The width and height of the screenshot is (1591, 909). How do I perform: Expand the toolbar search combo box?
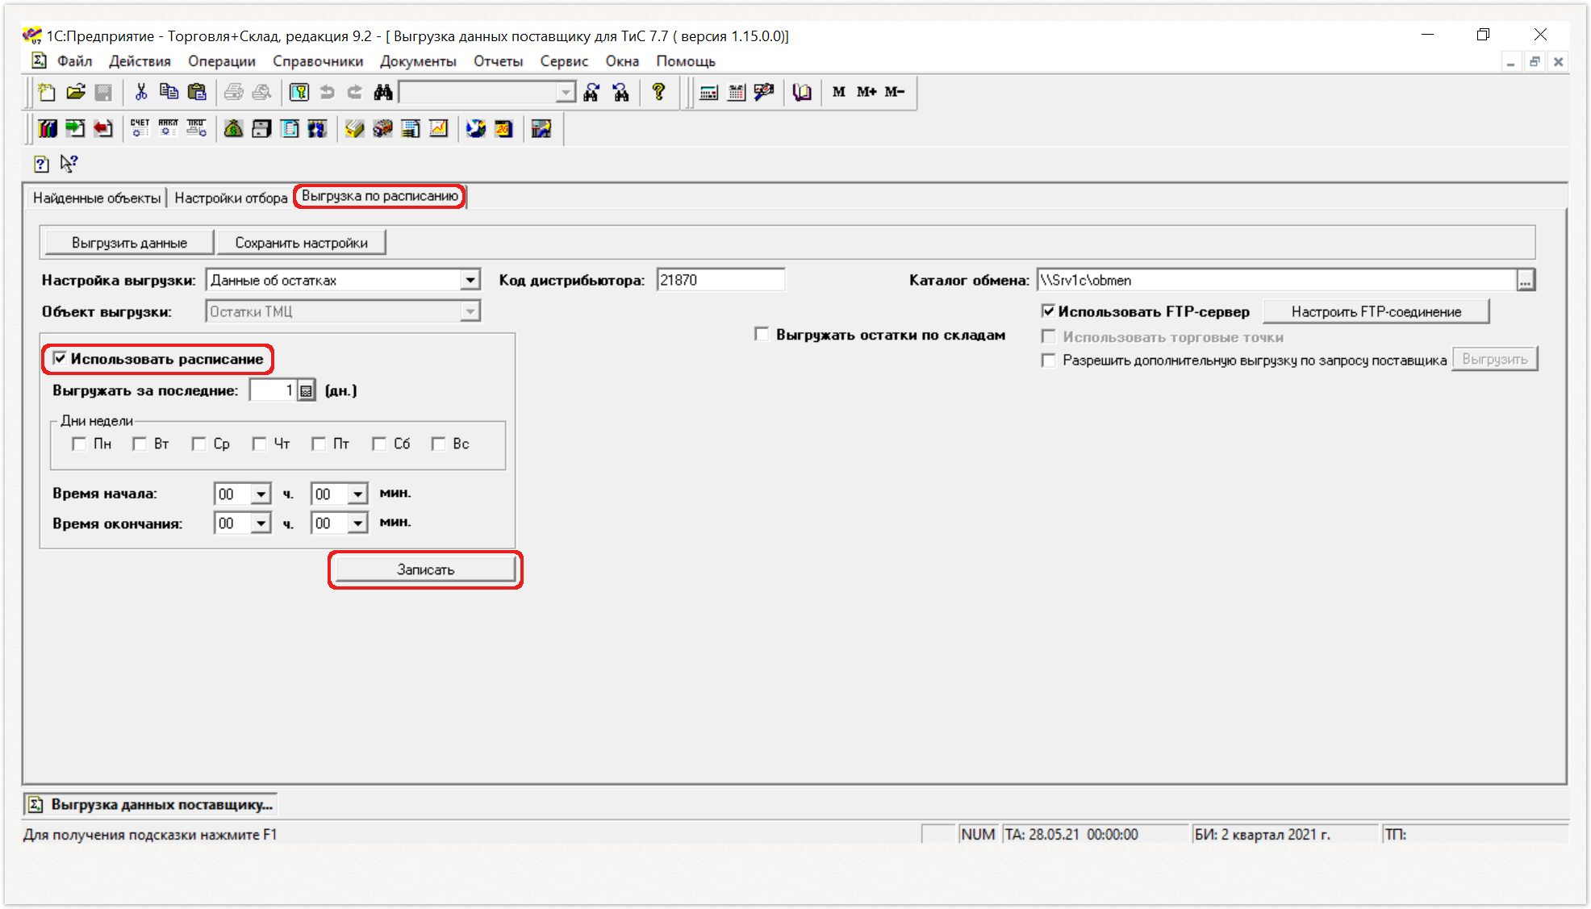[x=566, y=93]
